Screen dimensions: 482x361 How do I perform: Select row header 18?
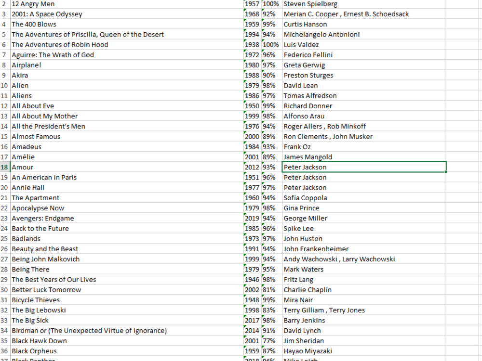pyautogui.click(x=5, y=167)
